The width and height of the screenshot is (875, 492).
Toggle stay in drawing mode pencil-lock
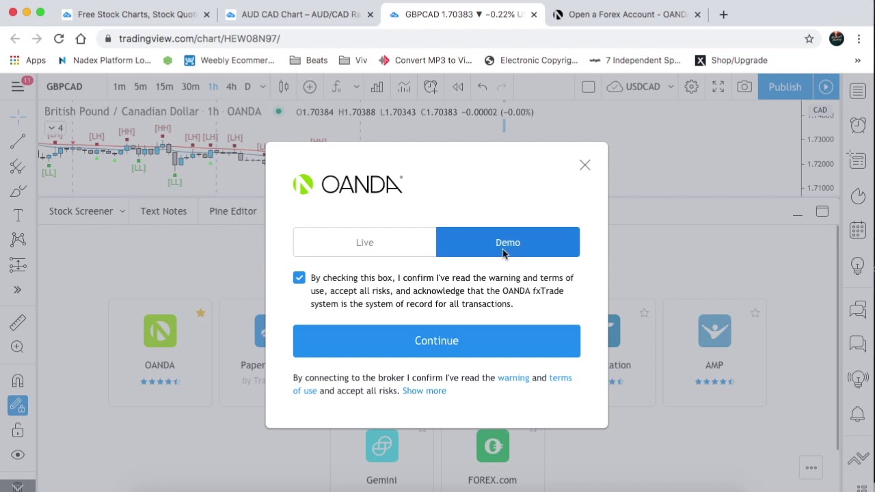[18, 406]
